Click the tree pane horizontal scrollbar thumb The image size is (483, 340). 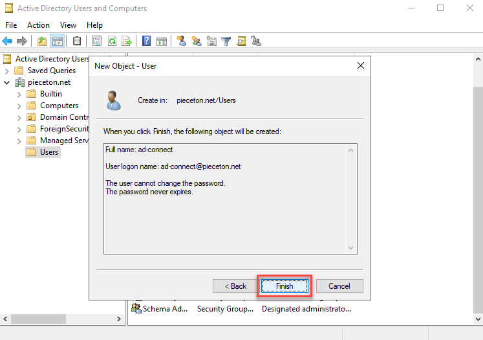point(38,319)
